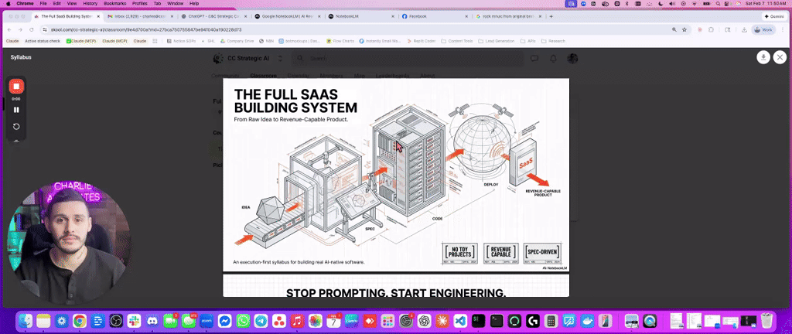
Task: Stop the screen recording with the red button
Action: tap(16, 87)
